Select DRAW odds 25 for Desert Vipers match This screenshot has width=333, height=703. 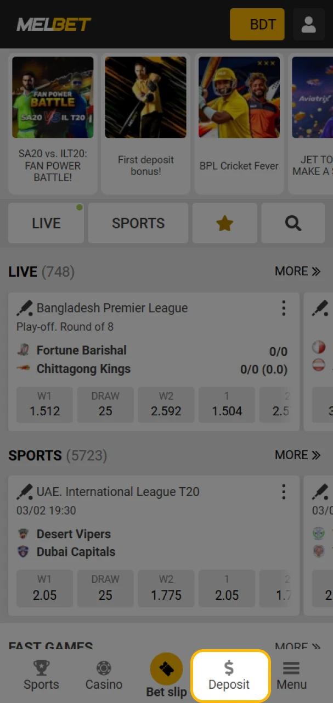(x=105, y=588)
